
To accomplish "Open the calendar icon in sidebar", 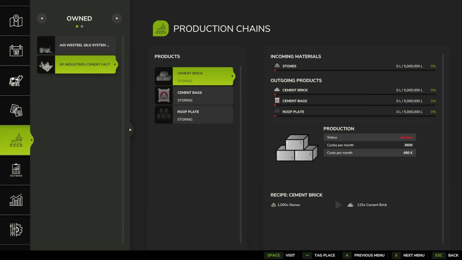I will pyautogui.click(x=16, y=51).
